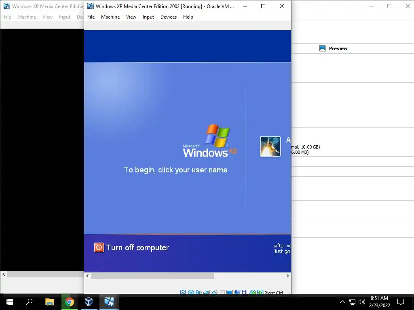Maximize the VirtualBox Manager window
414x310 pixels.
(x=389, y=6)
